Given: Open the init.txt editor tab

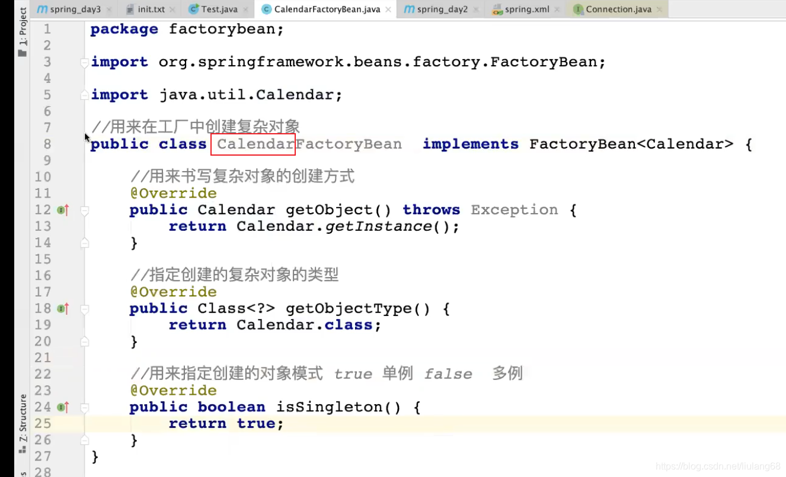Looking at the screenshot, I should pyautogui.click(x=151, y=9).
